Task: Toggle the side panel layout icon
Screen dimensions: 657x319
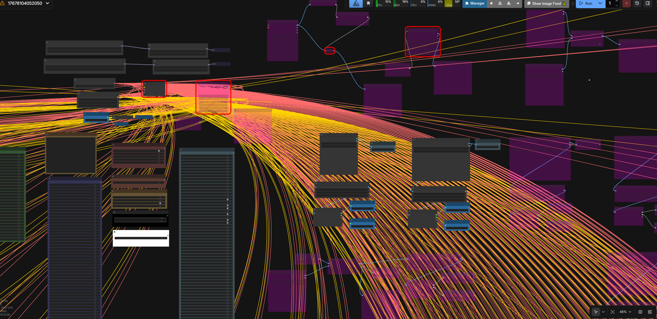Action: (648, 3)
